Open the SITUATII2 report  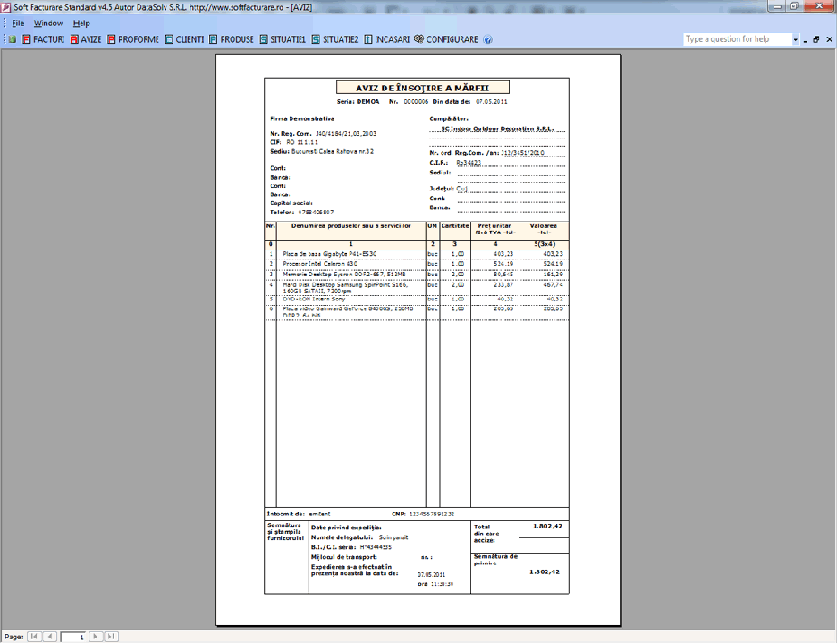(x=335, y=40)
